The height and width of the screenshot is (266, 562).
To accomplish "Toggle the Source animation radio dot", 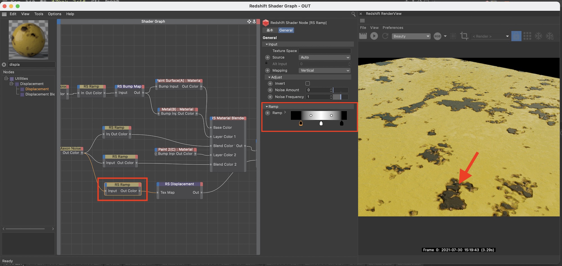I will click(x=268, y=57).
